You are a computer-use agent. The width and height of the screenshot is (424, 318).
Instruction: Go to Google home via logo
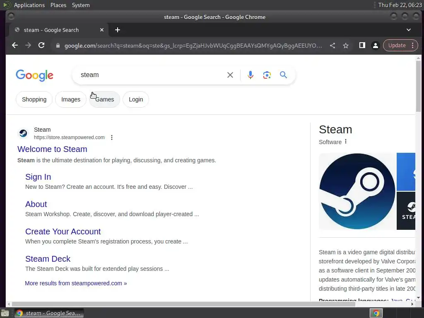[35, 75]
